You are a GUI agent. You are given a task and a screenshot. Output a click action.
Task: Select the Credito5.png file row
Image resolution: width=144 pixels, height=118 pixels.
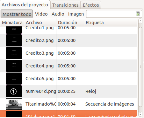tap(69, 79)
